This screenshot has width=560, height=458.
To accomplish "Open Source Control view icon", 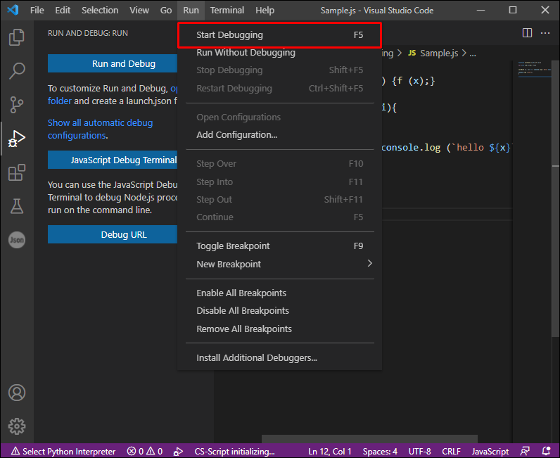I will tap(16, 105).
